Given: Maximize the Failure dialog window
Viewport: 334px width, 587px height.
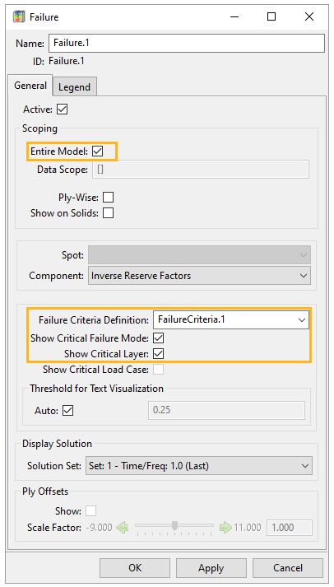Looking at the screenshot, I should tap(271, 16).
